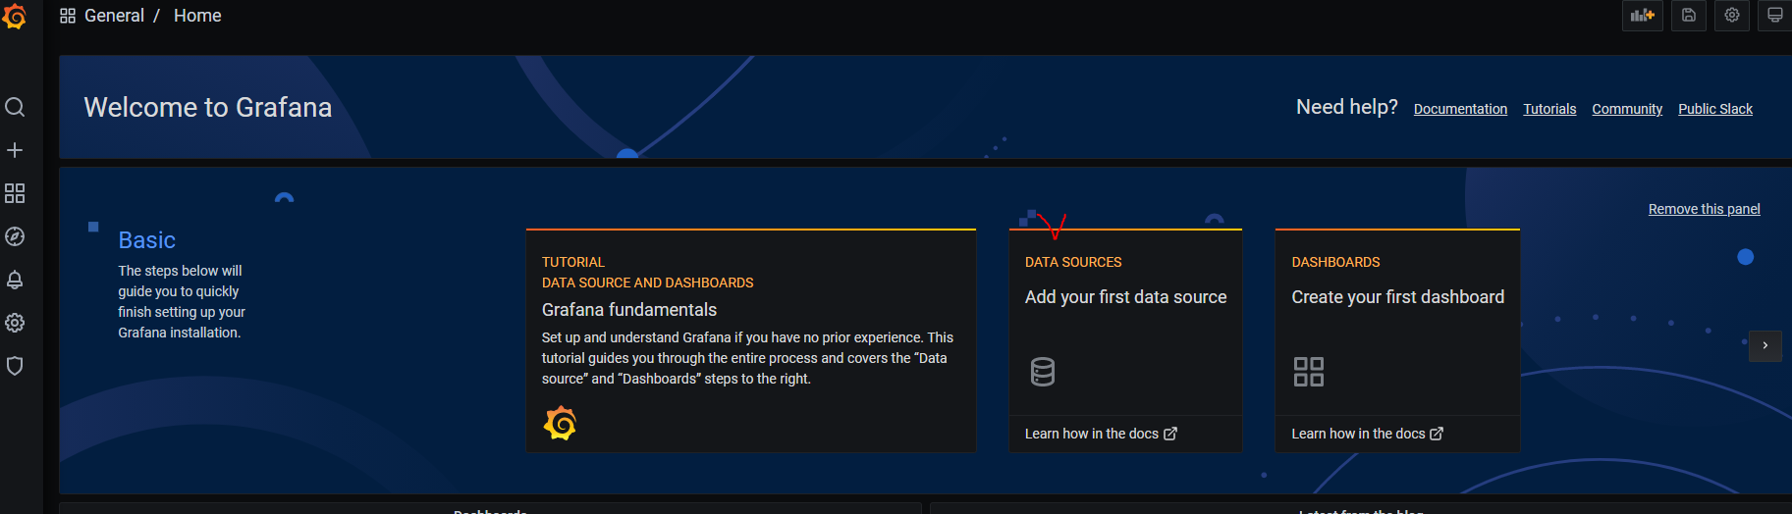Image resolution: width=1792 pixels, height=514 pixels.
Task: Open the Documentation link
Action: (x=1460, y=109)
